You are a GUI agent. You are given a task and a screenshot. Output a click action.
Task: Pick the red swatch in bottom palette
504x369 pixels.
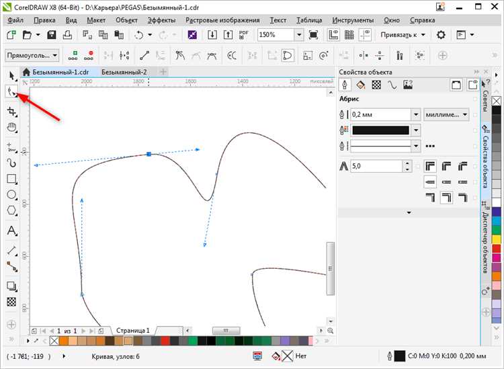click(165, 341)
